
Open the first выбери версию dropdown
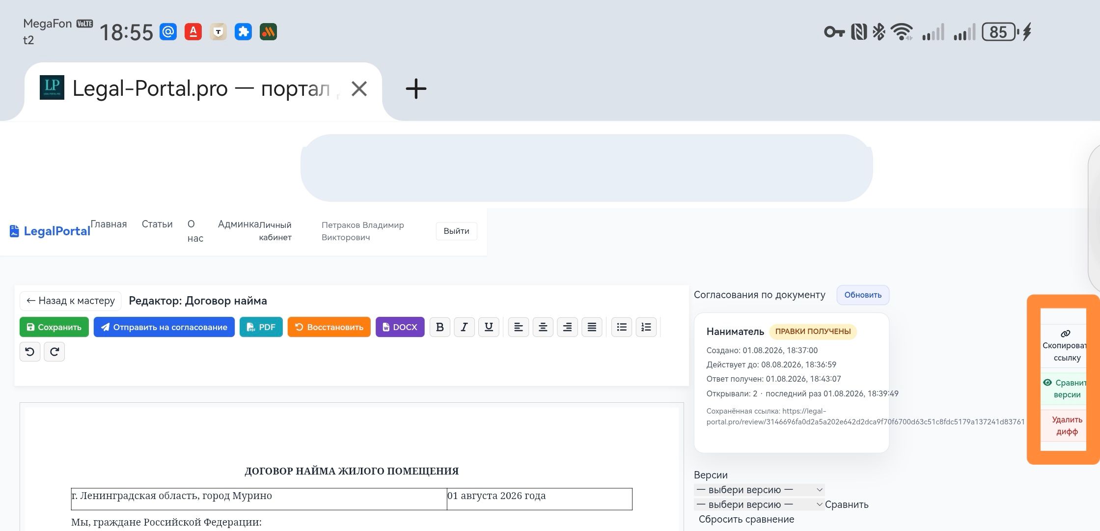[759, 490]
